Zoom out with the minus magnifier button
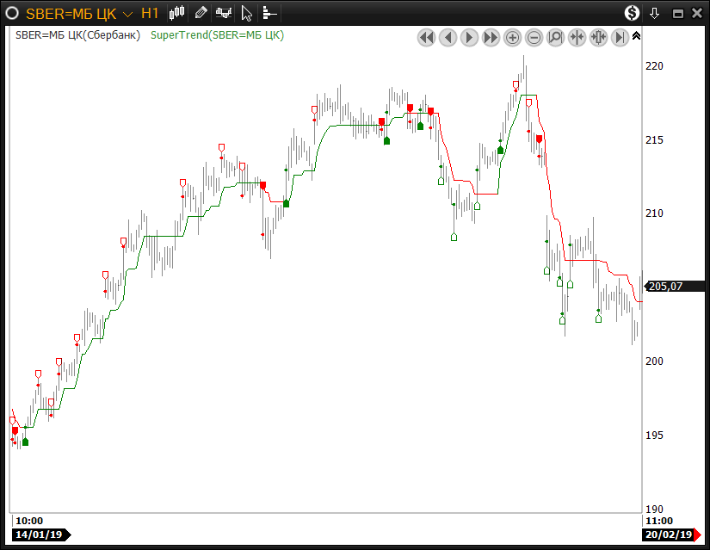Image resolution: width=710 pixels, height=550 pixels. point(534,37)
